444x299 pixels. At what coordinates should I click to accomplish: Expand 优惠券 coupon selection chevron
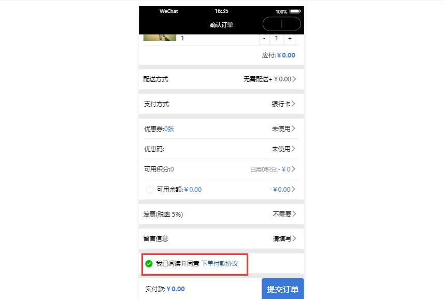294,129
